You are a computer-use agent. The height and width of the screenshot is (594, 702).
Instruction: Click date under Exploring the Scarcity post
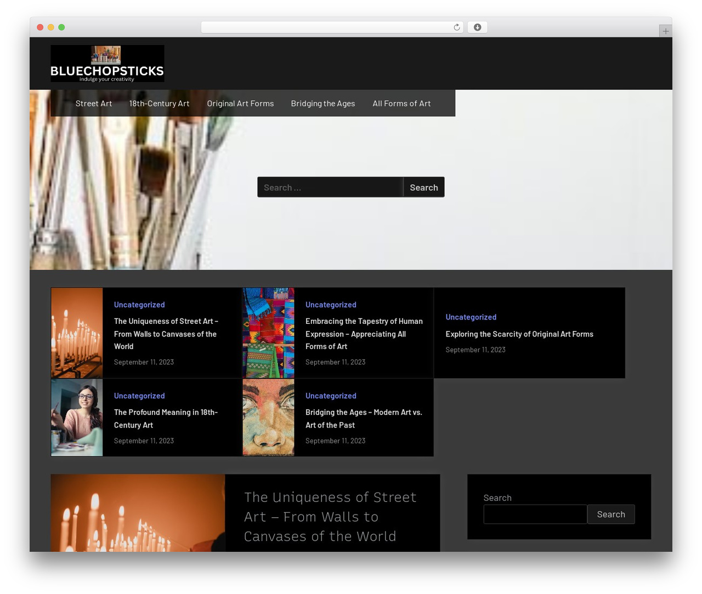(x=475, y=350)
